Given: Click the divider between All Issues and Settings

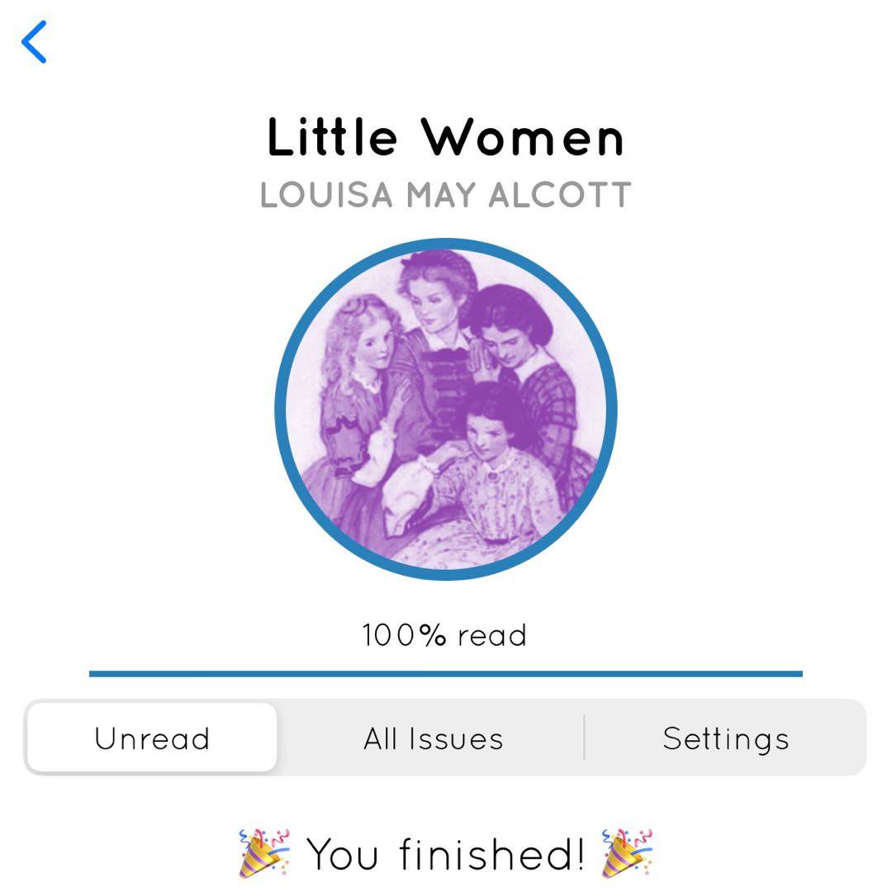Looking at the screenshot, I should [584, 738].
